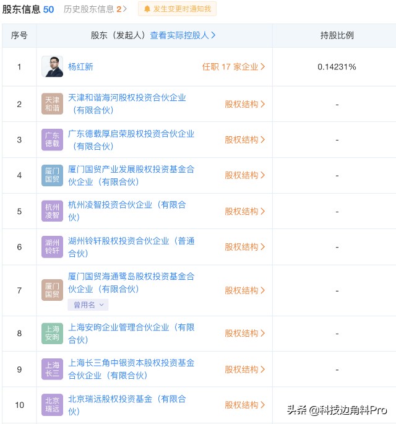396x424 pixels.
Task: Open the 厦门国贸 blue logo in row 4
Action: click(52, 175)
